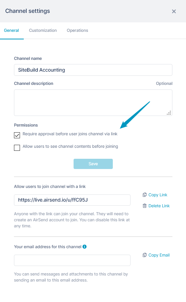
Task: Enable Allow users to see channel contents
Action: click(17, 148)
